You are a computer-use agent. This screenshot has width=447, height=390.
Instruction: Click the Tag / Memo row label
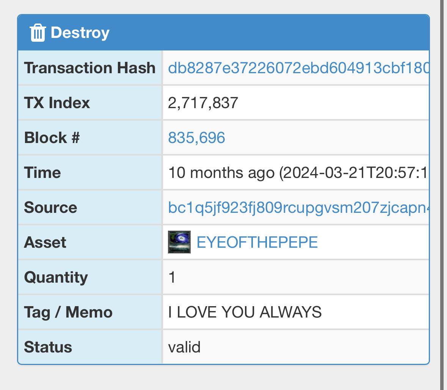[68, 312]
